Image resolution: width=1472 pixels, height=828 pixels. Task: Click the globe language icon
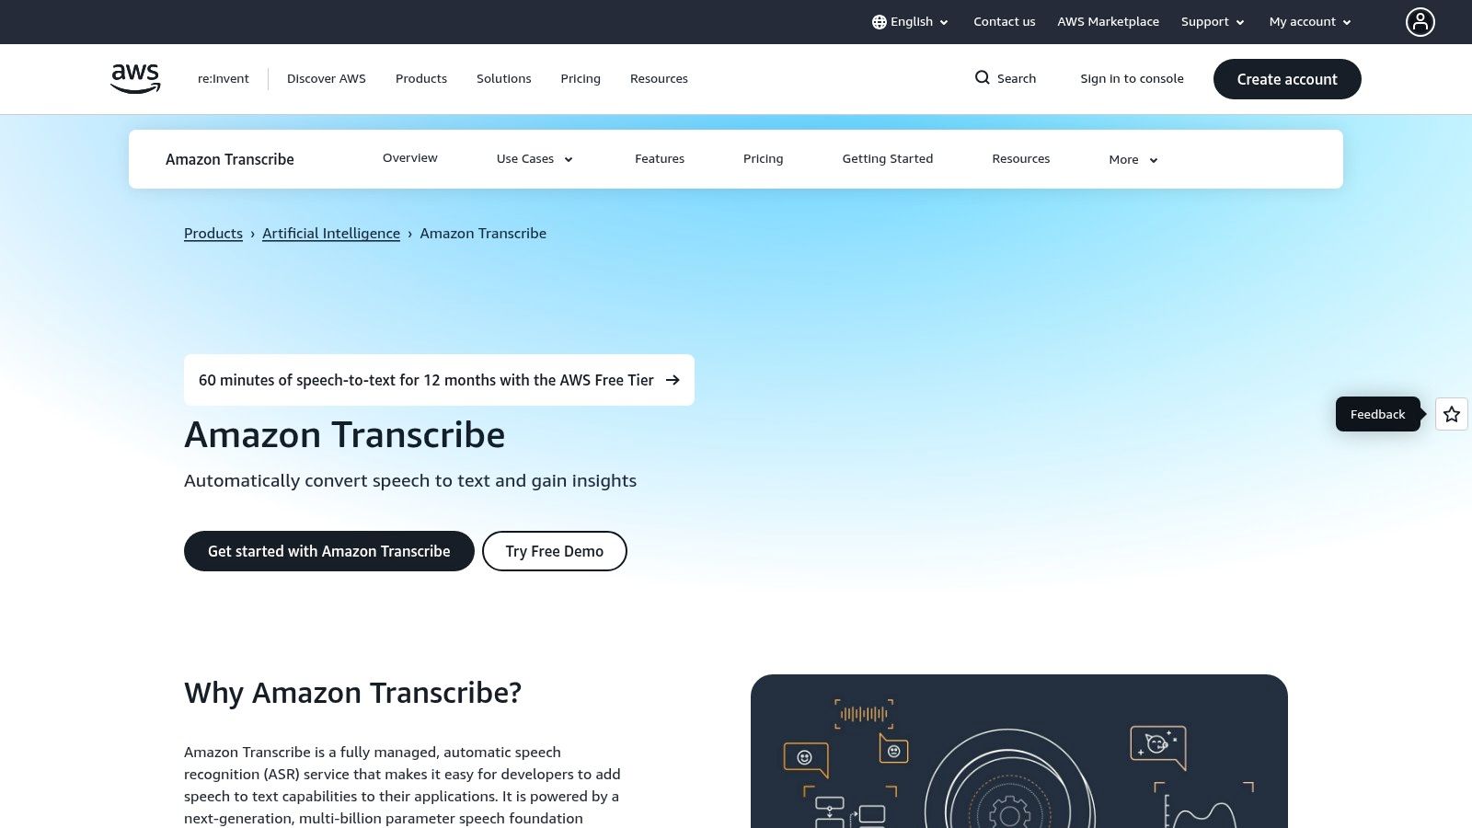click(880, 21)
